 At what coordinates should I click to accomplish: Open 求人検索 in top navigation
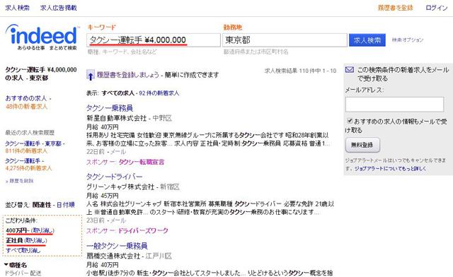(17, 8)
